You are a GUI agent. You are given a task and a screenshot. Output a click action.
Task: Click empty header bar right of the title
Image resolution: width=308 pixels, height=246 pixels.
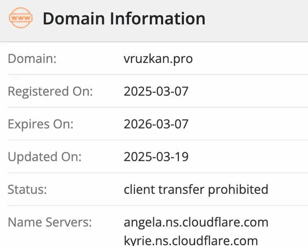(257, 19)
